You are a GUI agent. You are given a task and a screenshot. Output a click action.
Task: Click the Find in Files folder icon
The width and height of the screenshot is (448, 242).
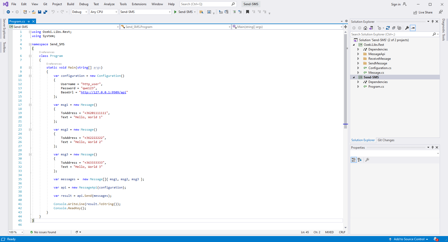pyautogui.click(x=201, y=12)
